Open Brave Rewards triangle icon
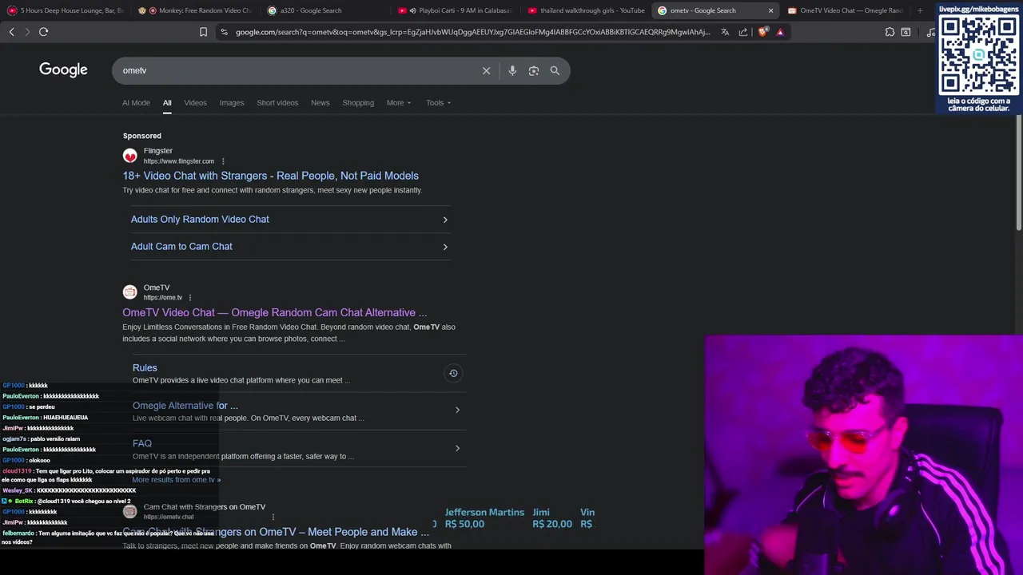The image size is (1023, 575). (780, 32)
